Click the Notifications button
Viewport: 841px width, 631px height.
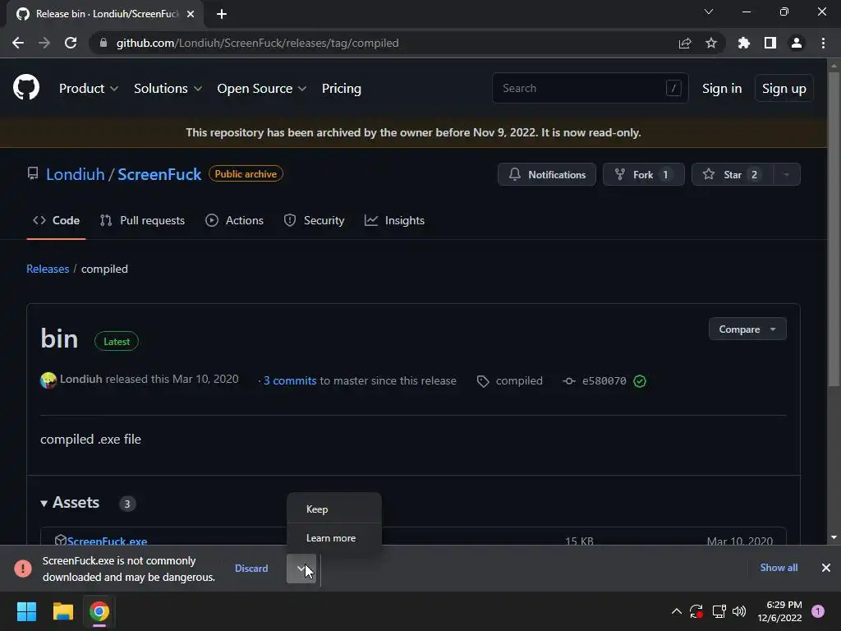(546, 174)
